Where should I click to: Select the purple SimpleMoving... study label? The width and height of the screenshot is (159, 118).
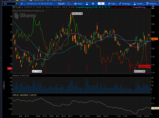(x=140, y=7)
